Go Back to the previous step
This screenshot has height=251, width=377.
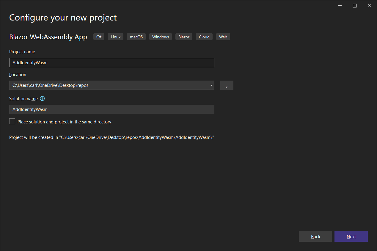315,236
